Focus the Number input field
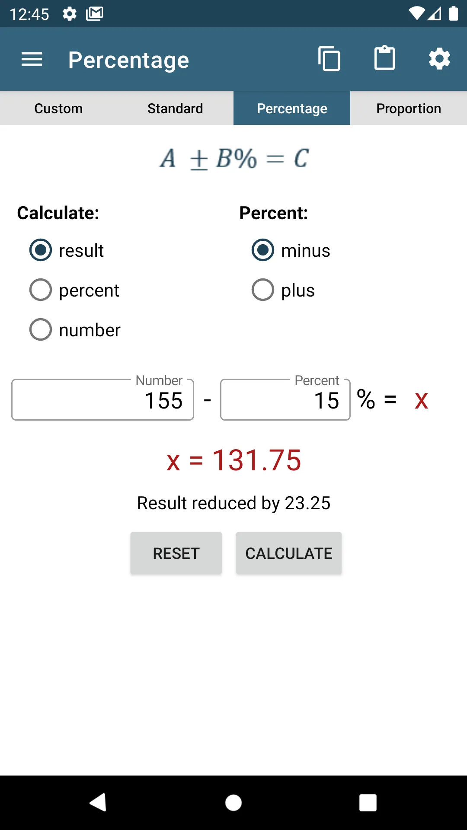 click(103, 399)
